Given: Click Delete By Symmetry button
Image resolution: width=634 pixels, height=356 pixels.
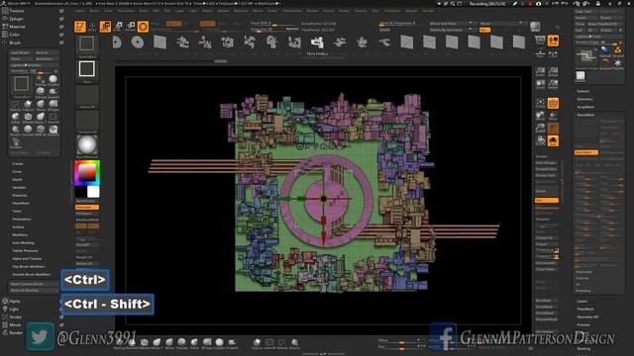Looking at the screenshot, I should point(451,30).
